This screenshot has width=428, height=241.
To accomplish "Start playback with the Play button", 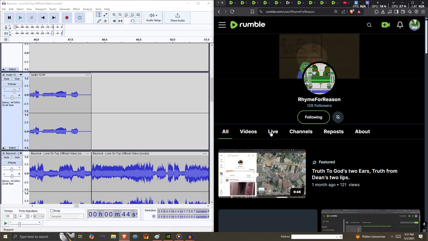I will click(20, 18).
